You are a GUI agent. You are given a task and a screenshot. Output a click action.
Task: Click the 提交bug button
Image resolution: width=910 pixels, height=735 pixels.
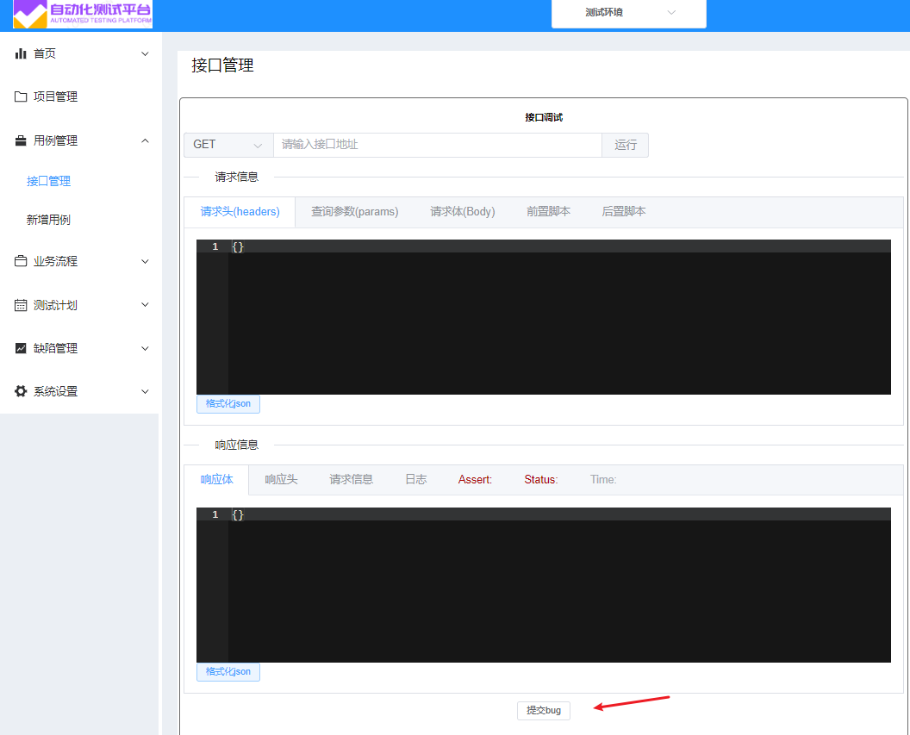(543, 710)
